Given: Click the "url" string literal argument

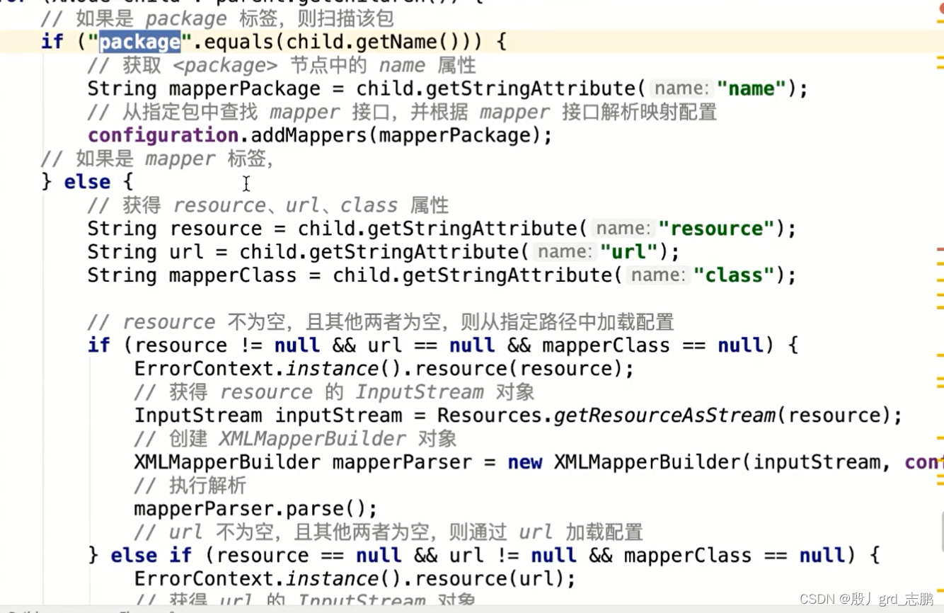Looking at the screenshot, I should (628, 252).
